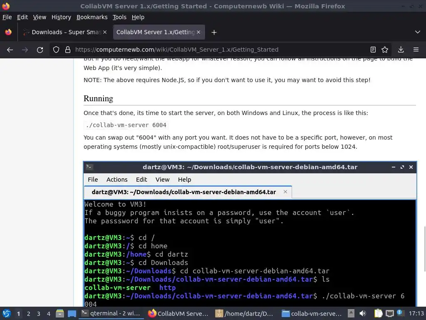Screen dimensions: 426x320
Task: Click the embedded terminal screenshot image
Action: [250, 234]
